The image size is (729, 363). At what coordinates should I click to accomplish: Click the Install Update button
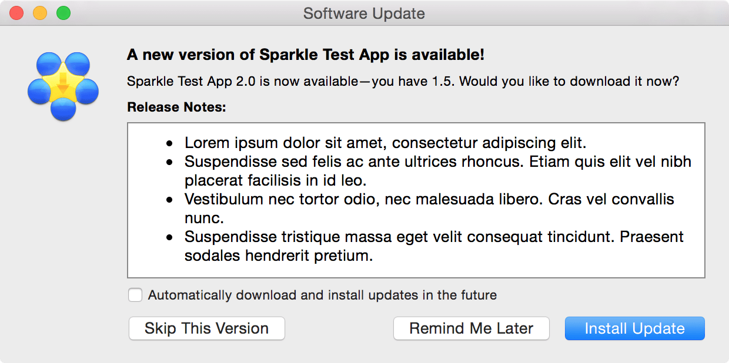634,328
